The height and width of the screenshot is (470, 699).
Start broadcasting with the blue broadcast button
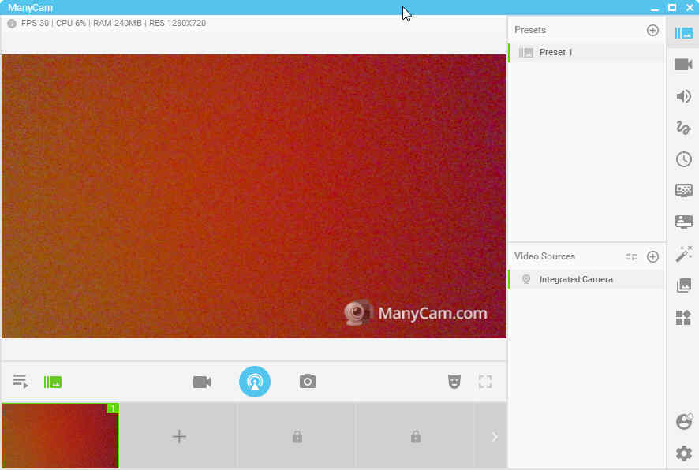(x=254, y=381)
